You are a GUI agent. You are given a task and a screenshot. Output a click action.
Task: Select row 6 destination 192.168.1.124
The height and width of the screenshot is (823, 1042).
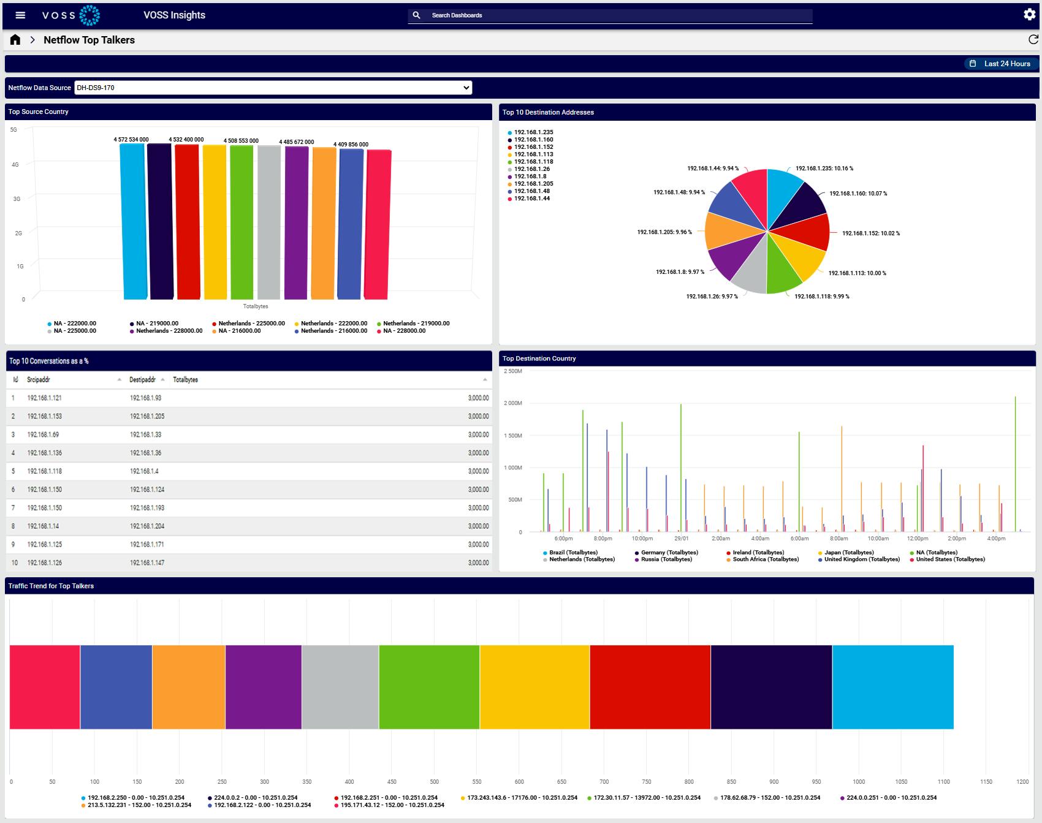tap(147, 490)
